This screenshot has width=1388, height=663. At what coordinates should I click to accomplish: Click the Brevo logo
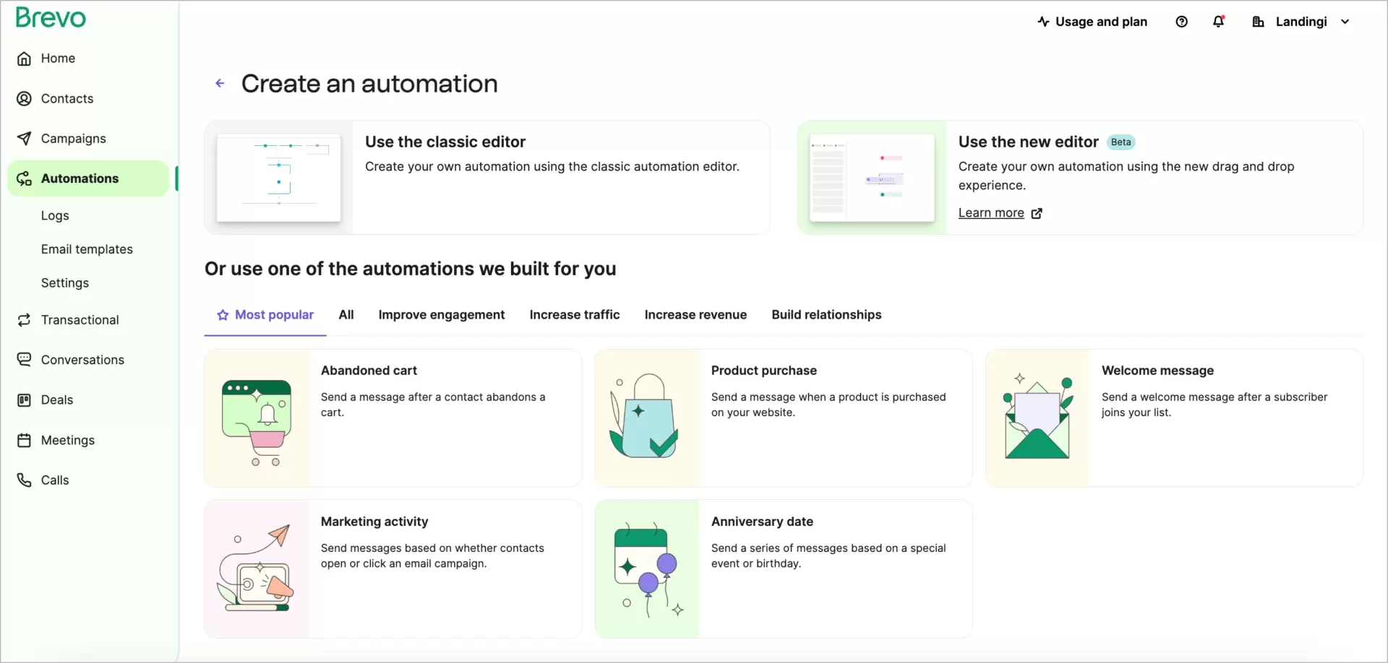(51, 17)
